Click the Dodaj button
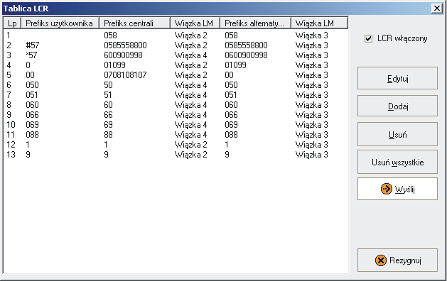This screenshot has height=281, width=447. click(397, 106)
